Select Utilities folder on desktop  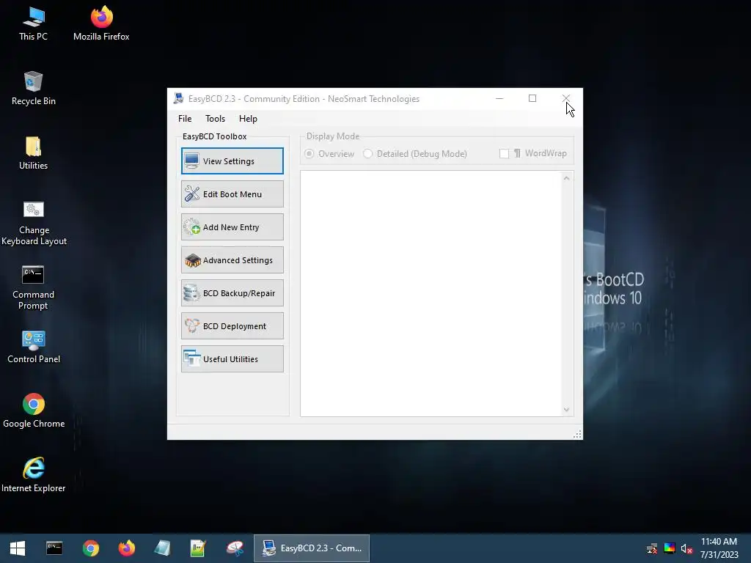tap(34, 153)
